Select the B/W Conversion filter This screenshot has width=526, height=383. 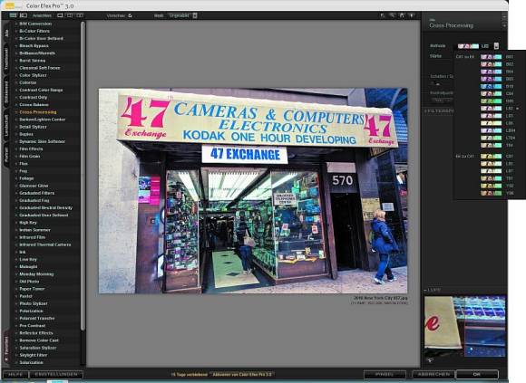click(35, 24)
